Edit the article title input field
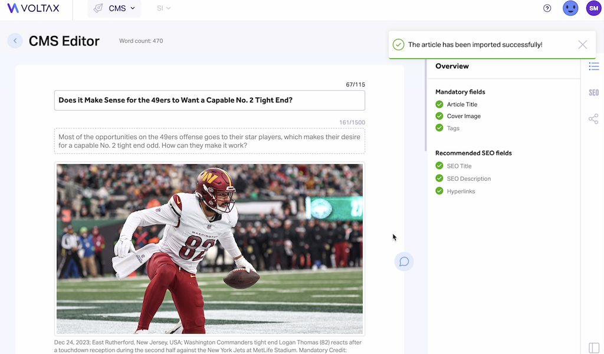604x354 pixels. pos(209,101)
